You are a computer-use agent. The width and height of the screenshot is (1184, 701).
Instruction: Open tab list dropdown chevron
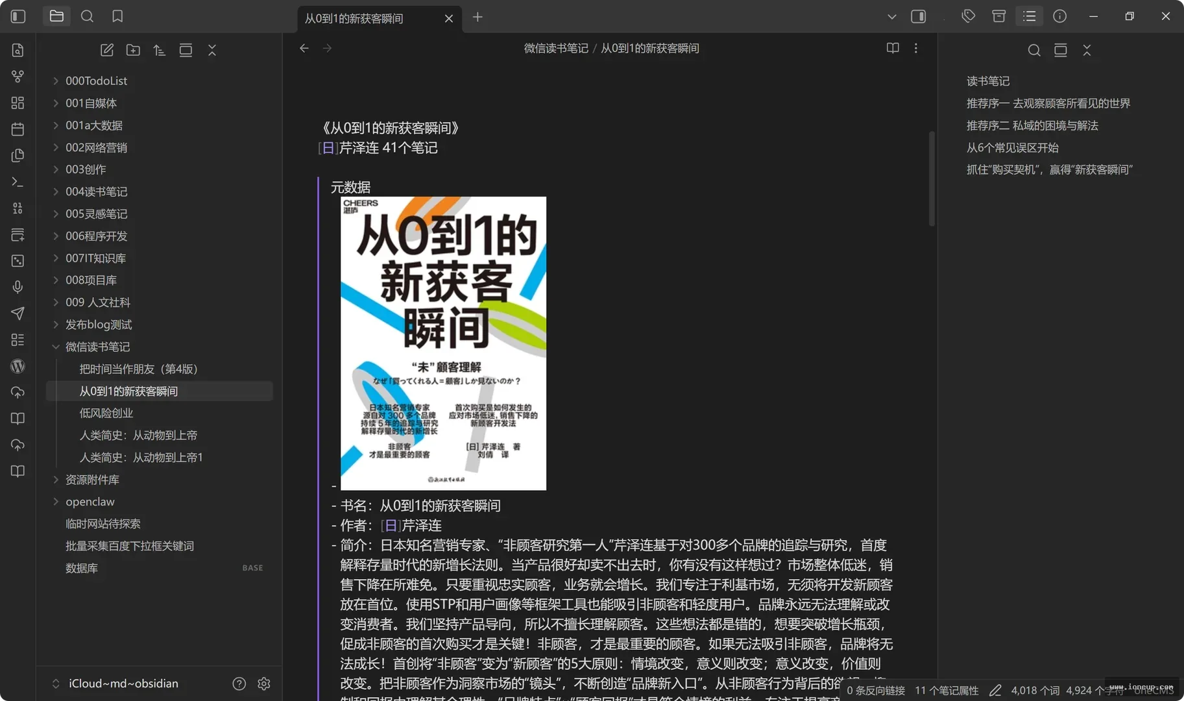892,17
